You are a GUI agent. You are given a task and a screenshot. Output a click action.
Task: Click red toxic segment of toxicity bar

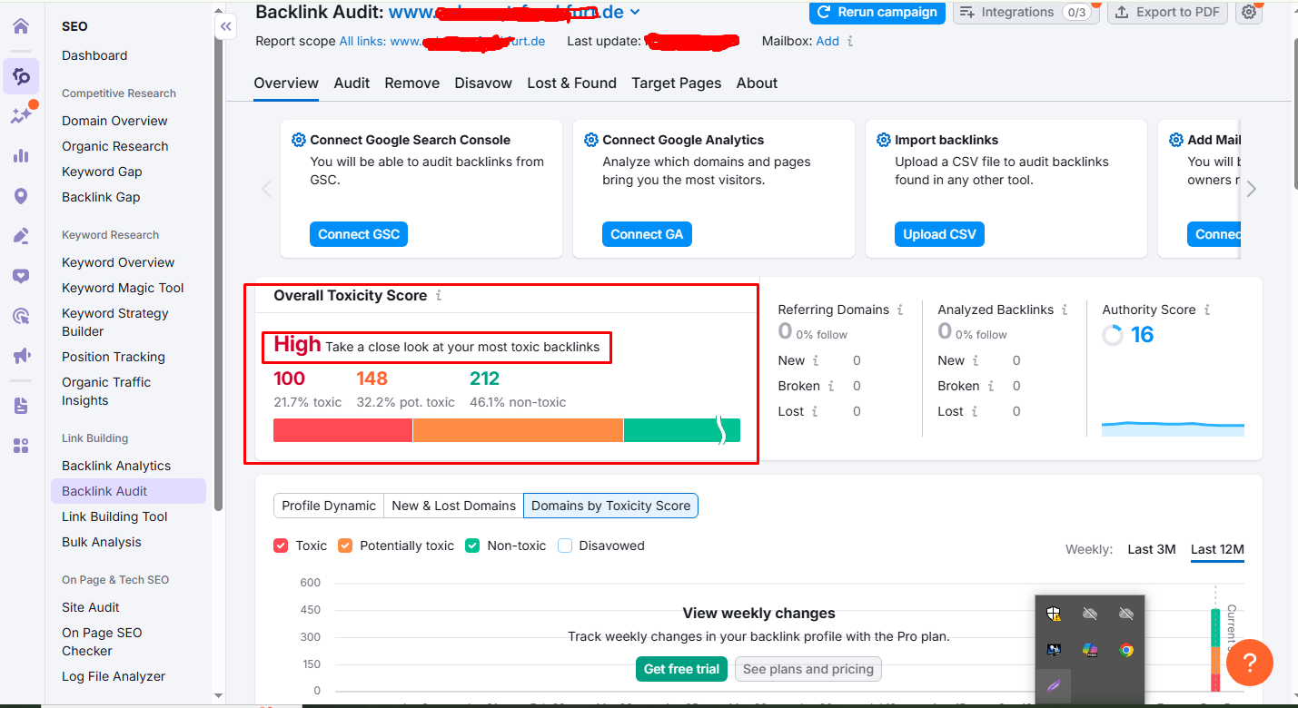[x=342, y=430]
